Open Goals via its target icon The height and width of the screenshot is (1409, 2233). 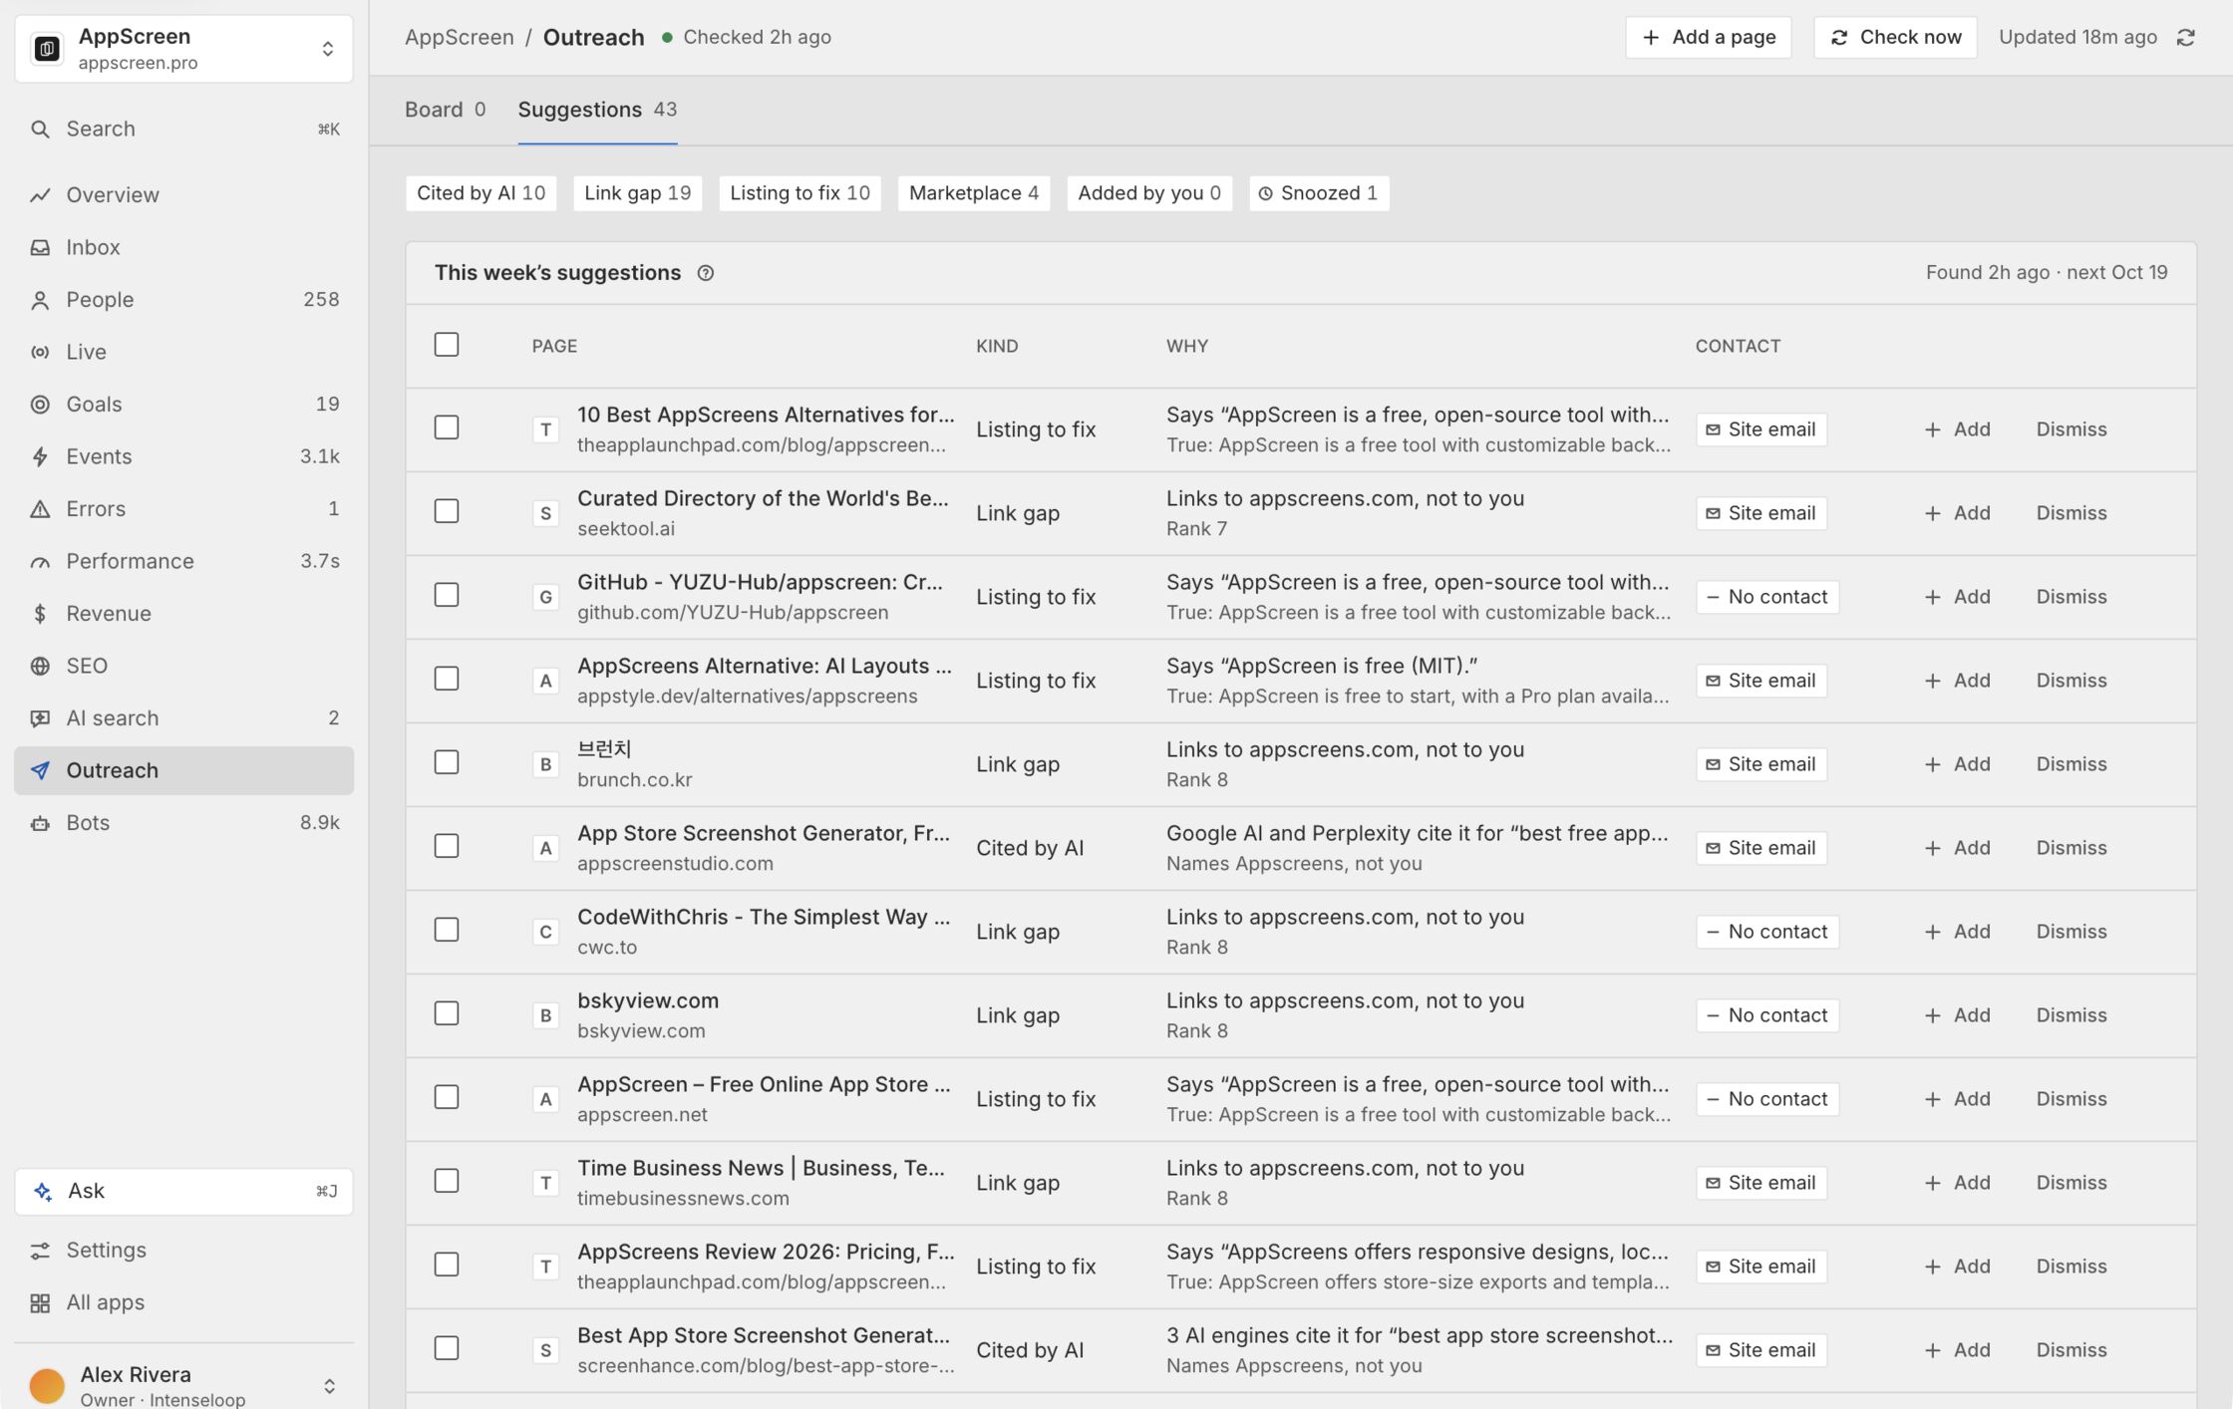(40, 405)
